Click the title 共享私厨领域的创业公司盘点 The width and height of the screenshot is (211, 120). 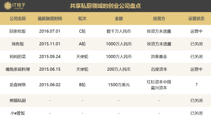(105, 6)
